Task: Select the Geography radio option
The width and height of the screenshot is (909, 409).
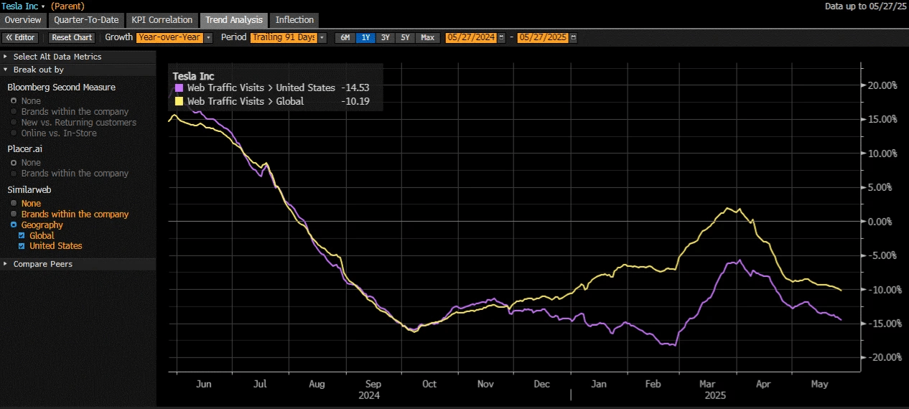Action: point(14,225)
